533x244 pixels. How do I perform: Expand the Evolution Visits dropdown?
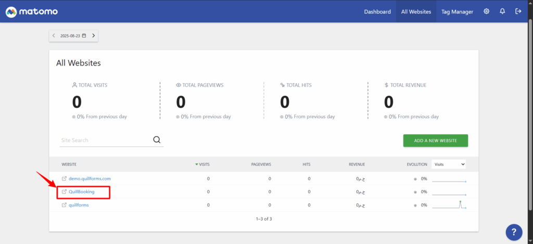click(x=449, y=164)
